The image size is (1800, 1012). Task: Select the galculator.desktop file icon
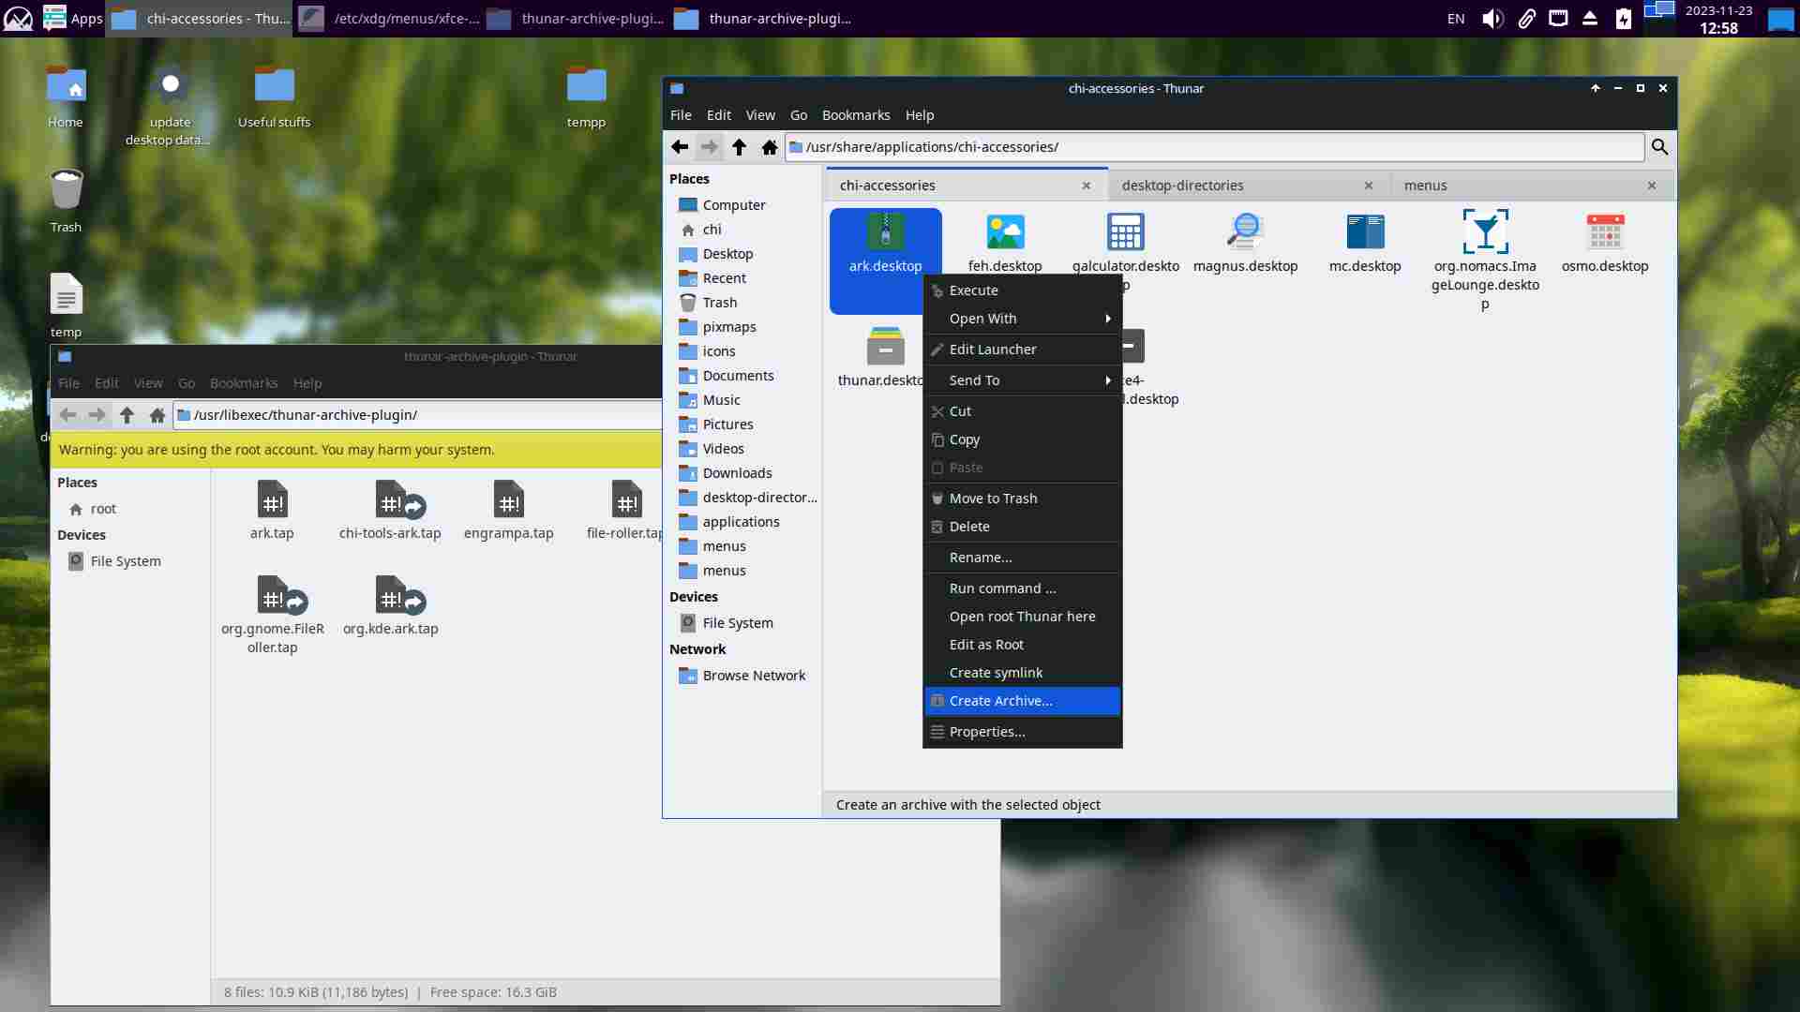(1125, 232)
